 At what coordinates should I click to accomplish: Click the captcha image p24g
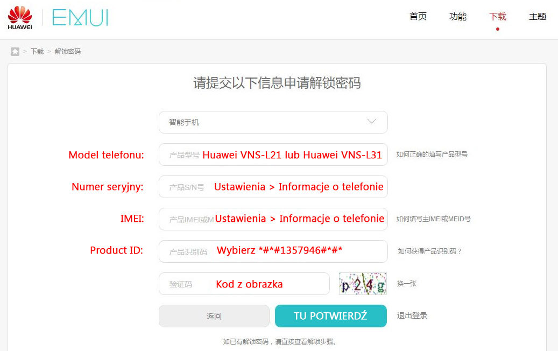click(363, 284)
